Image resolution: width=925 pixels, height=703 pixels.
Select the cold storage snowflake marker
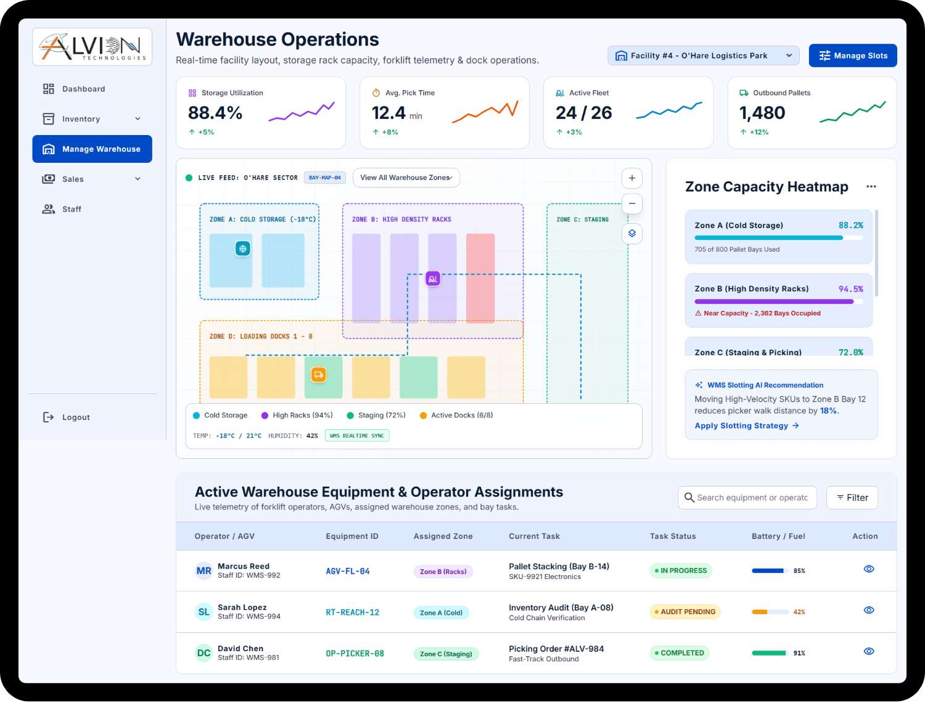(243, 249)
